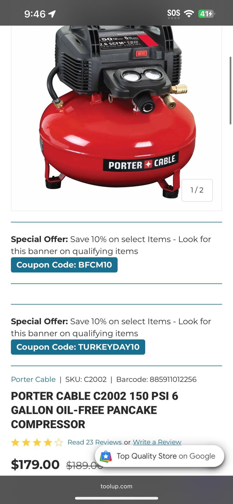The height and width of the screenshot is (504, 233).
Task: Open the Porter Cable brand link
Action: click(33, 379)
